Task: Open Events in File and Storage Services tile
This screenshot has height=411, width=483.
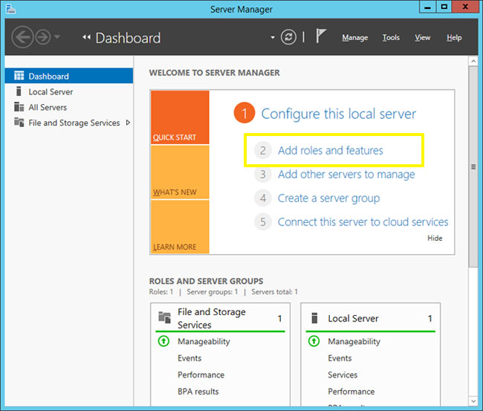Action: (189, 358)
